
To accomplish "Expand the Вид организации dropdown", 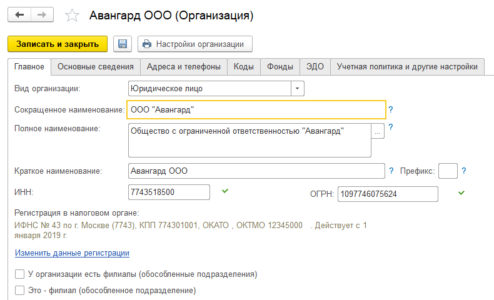I will pyautogui.click(x=298, y=88).
